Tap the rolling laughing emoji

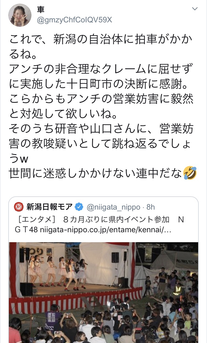pyautogui.click(x=190, y=173)
